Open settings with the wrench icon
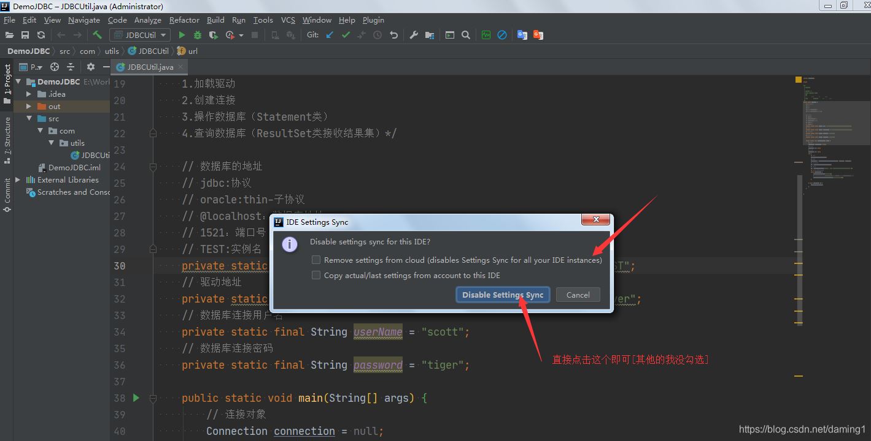This screenshot has height=441, width=871. pyautogui.click(x=414, y=35)
